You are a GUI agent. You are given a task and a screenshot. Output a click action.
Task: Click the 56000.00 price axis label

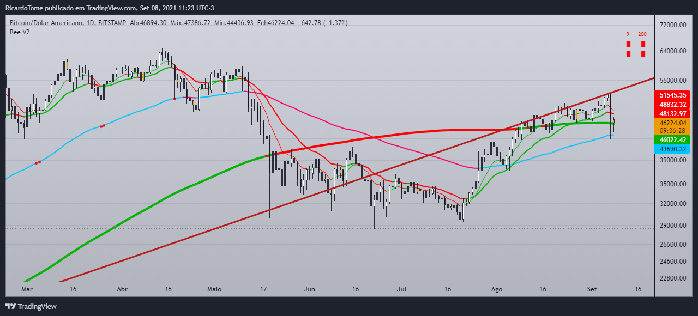click(x=672, y=80)
